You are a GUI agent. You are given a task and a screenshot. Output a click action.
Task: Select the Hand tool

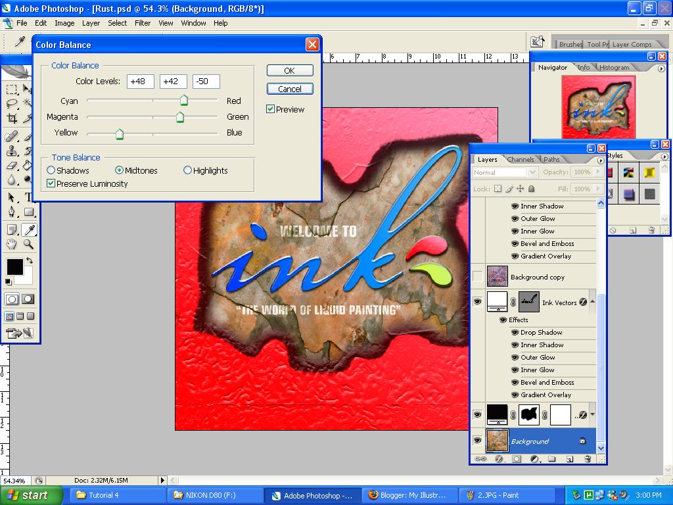click(x=12, y=244)
